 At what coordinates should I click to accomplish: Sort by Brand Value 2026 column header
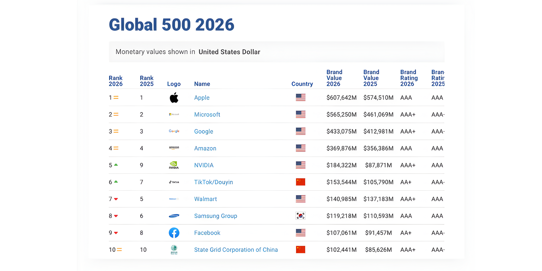334,78
